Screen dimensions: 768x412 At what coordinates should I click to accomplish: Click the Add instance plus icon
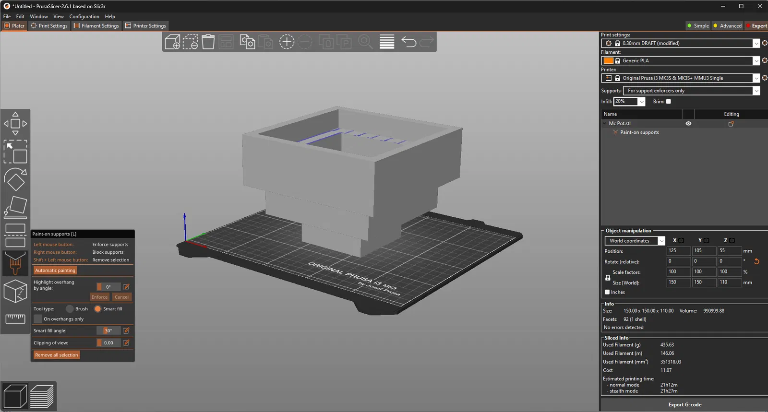287,42
